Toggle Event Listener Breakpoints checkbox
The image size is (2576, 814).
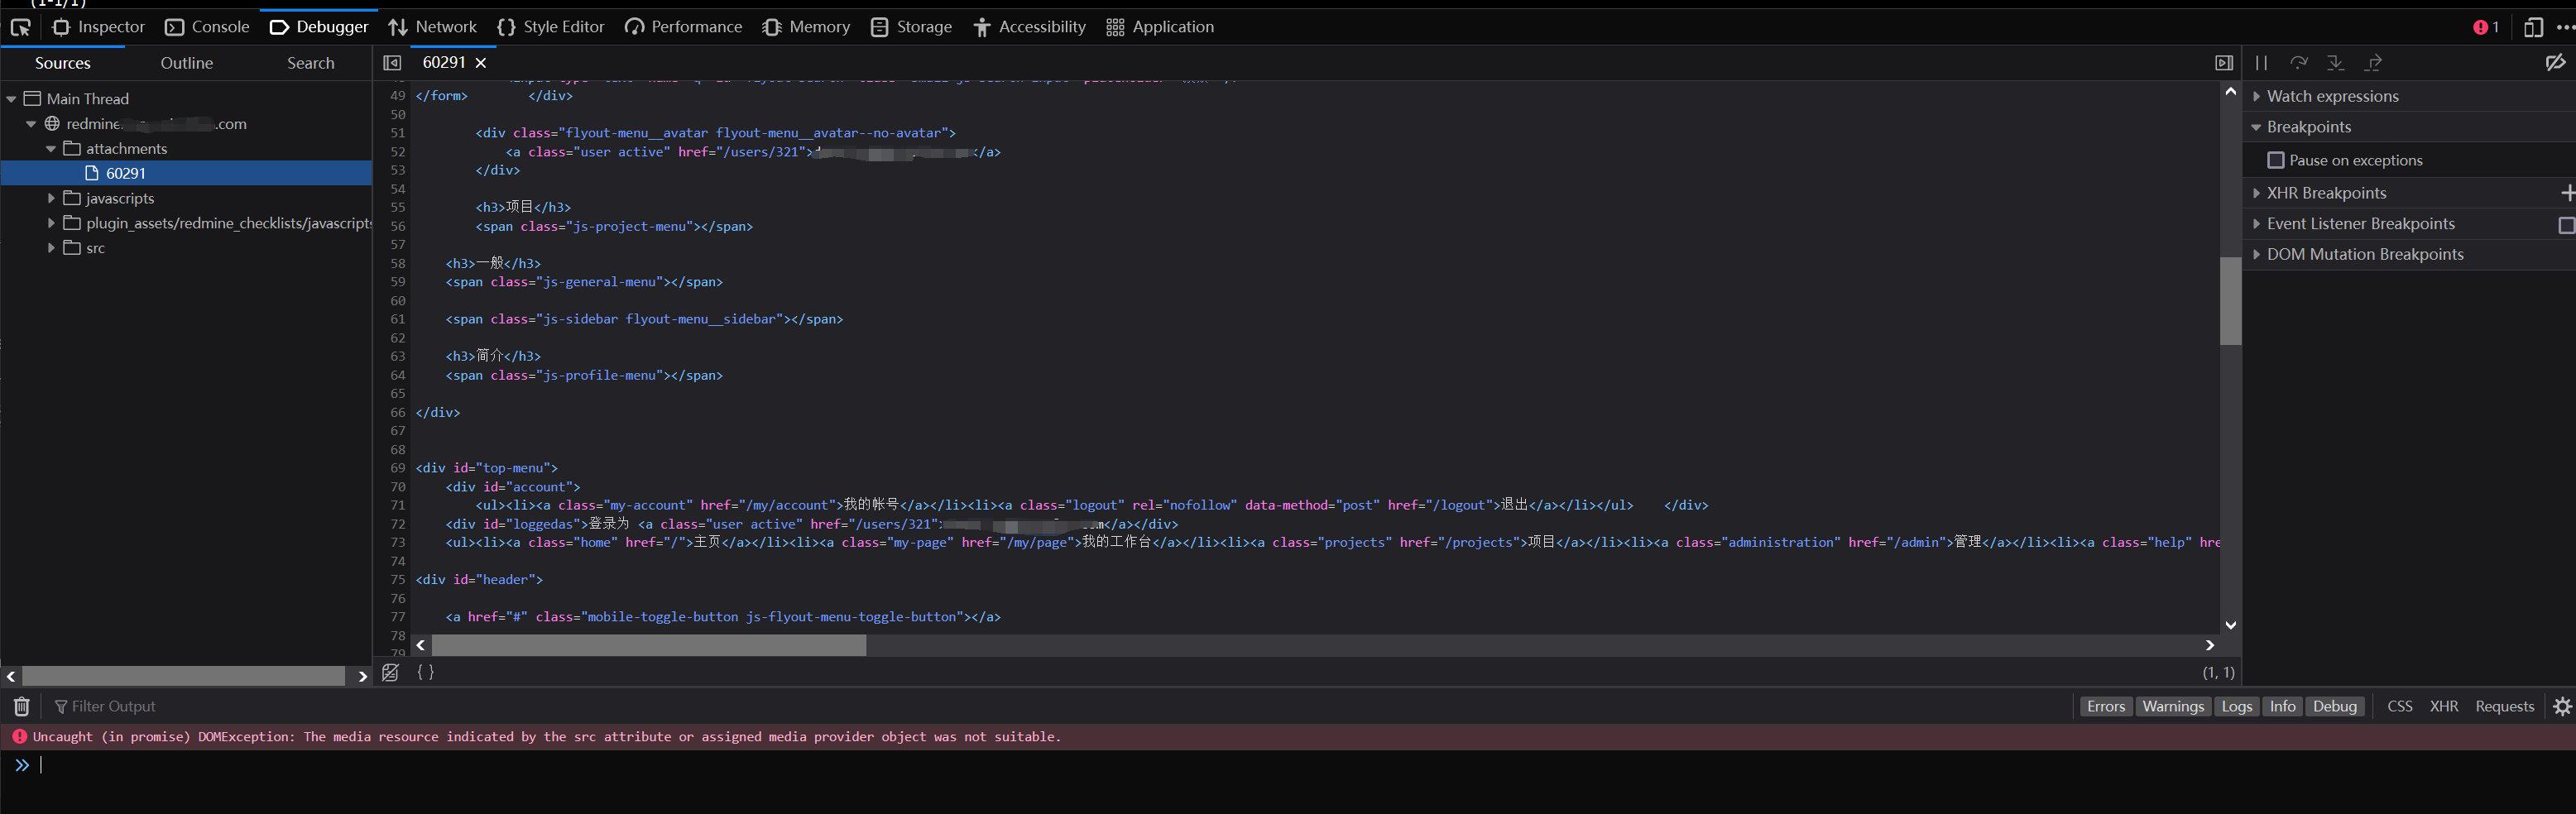pos(2565,225)
